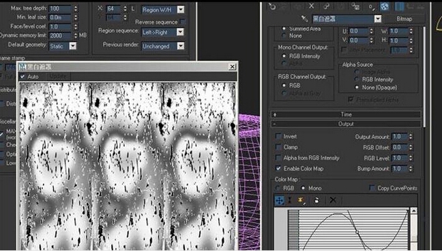Image resolution: width=442 pixels, height=251 pixels.
Task: Toggle Auto checkbox in preview window
Action: coord(23,76)
